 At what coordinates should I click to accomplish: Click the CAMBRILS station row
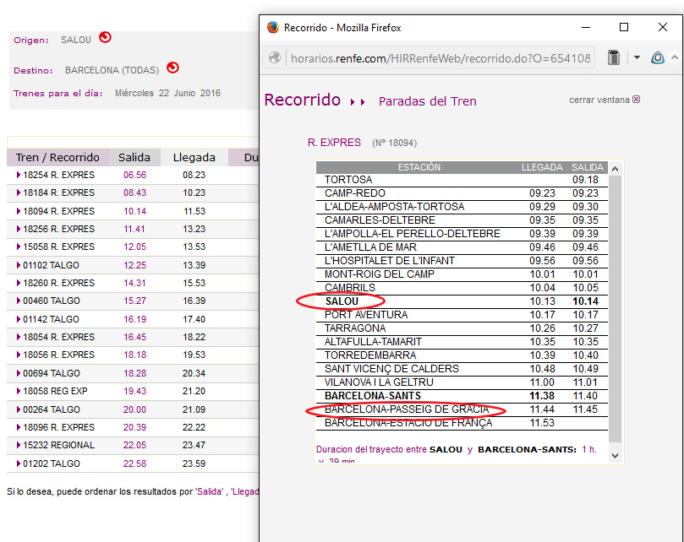pos(462,288)
